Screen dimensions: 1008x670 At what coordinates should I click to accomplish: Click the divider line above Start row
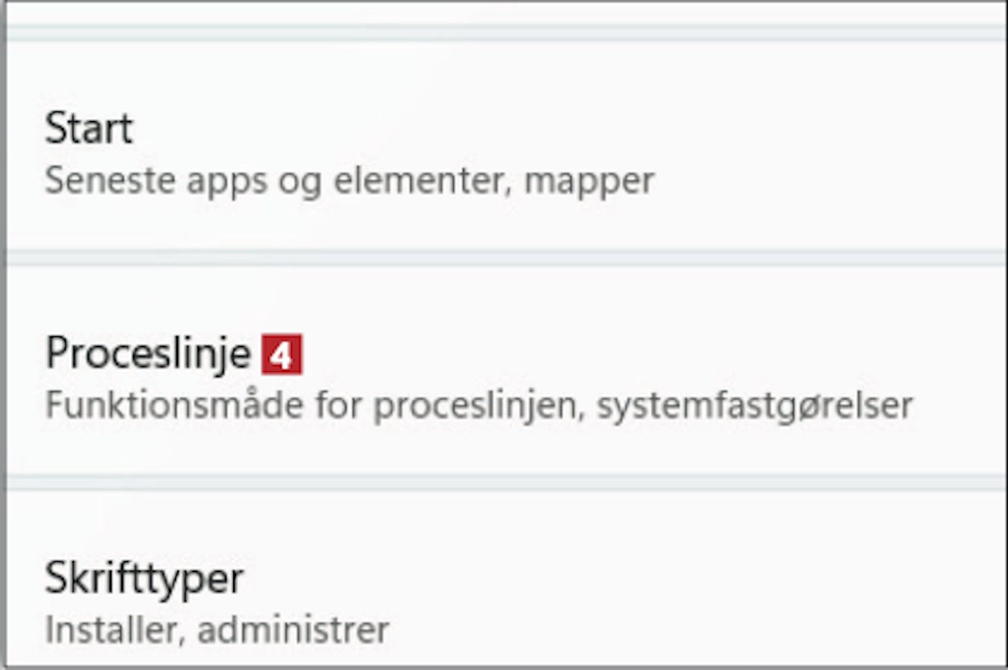pyautogui.click(x=504, y=33)
